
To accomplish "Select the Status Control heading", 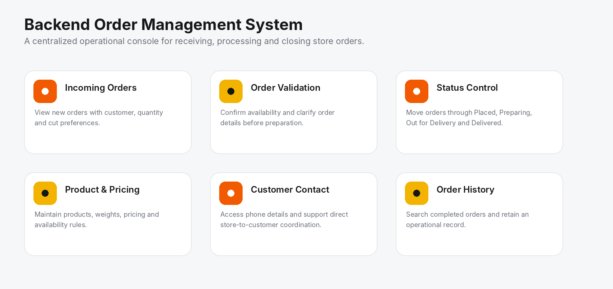I will pyautogui.click(x=467, y=88).
